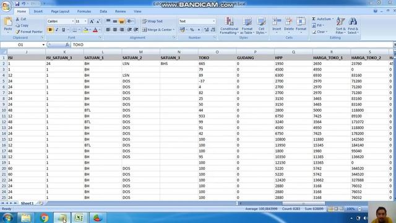Toggle Underline formatting
396x223 pixels.
[63, 30]
